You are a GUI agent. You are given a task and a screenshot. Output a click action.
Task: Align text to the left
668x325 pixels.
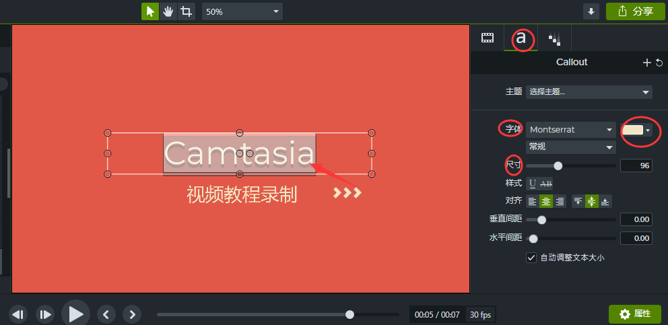[533, 201]
